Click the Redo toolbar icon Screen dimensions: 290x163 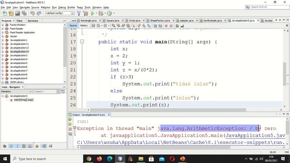click(x=39, y=13)
